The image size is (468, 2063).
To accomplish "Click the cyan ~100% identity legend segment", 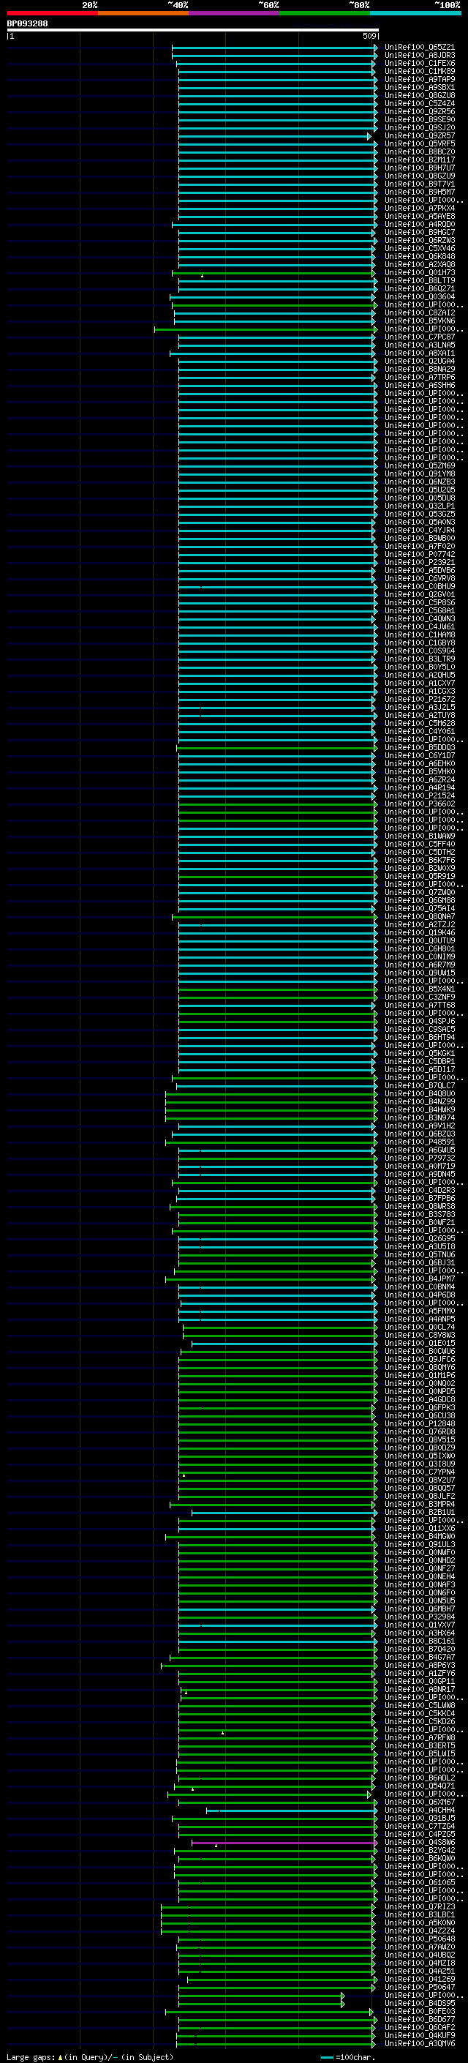I will pos(416,13).
